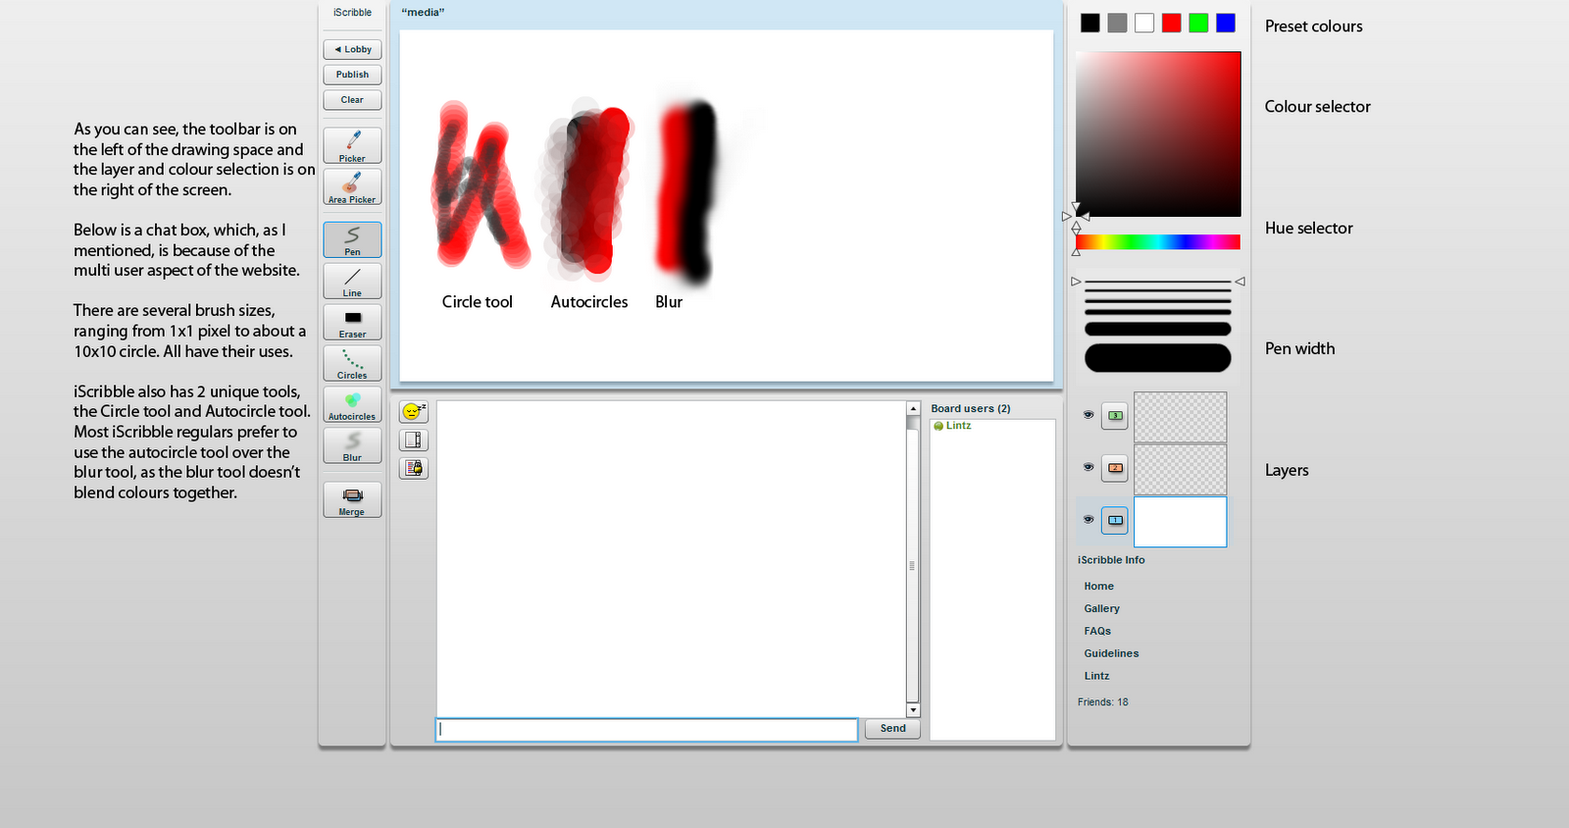
Task: Choose the thinnest pen width line
Action: pos(1158,282)
